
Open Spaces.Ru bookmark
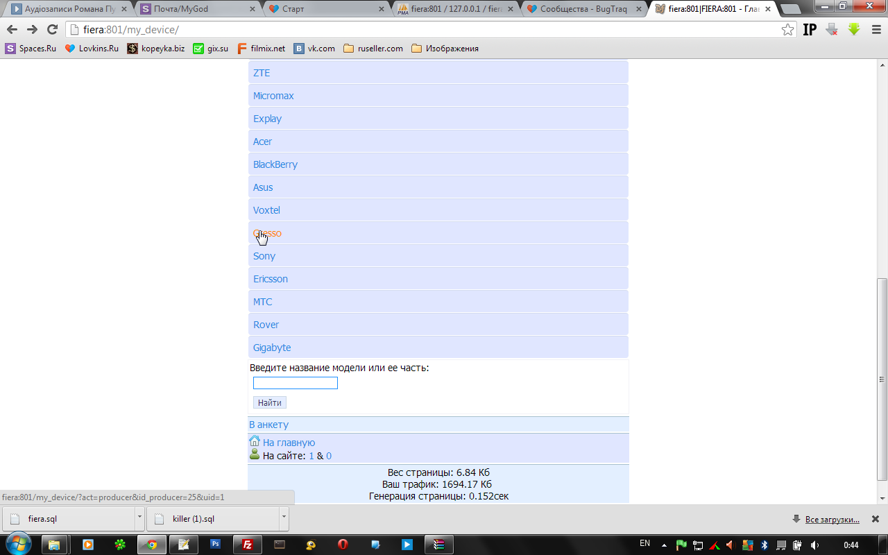[x=31, y=49]
